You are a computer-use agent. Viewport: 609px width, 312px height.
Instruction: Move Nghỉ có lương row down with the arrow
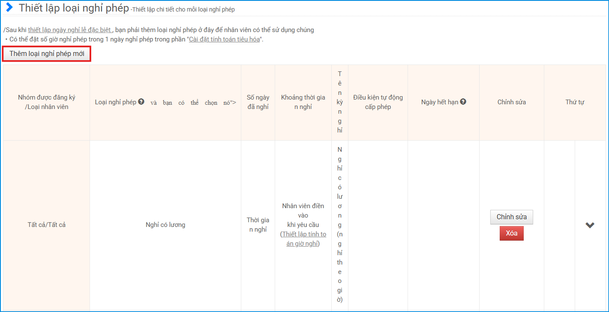pyautogui.click(x=590, y=225)
